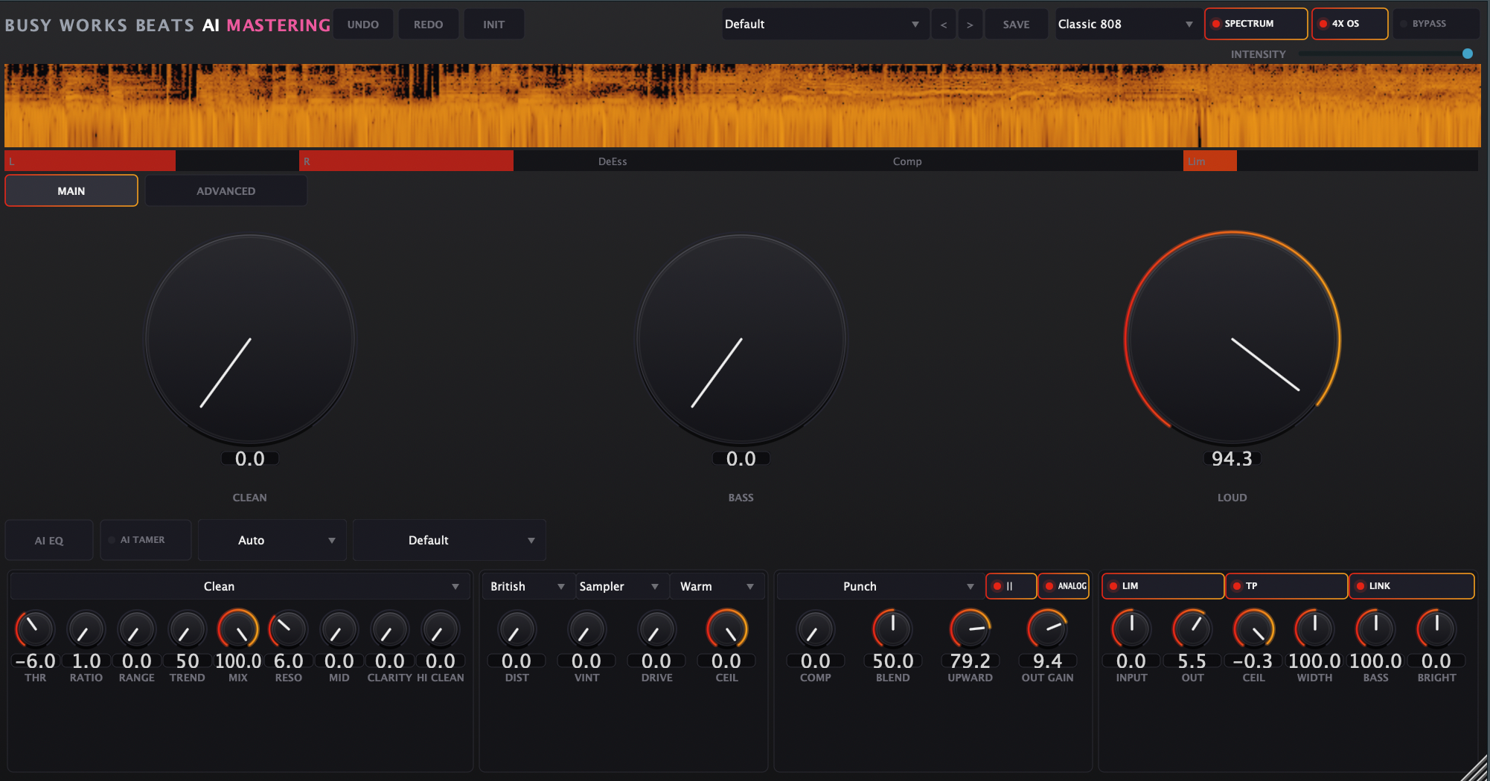This screenshot has width=1490, height=781.
Task: Toggle the ANALOG mode switch
Action: click(x=1064, y=586)
